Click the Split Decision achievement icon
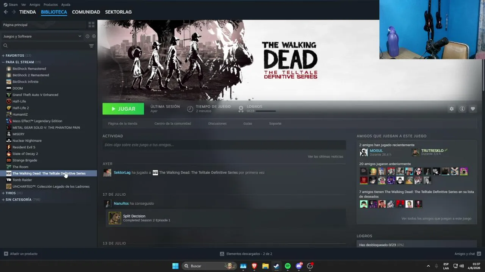The height and width of the screenshot is (272, 485). [x=115, y=218]
